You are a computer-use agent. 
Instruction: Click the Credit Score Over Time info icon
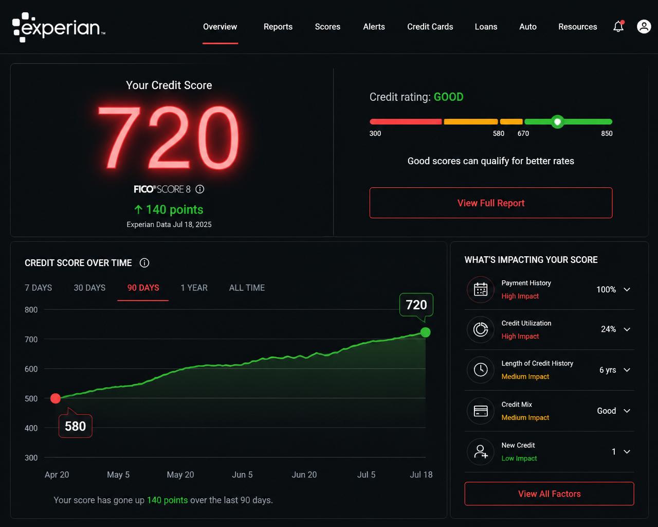144,263
